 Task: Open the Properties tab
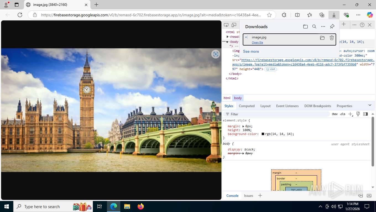tap(344, 106)
